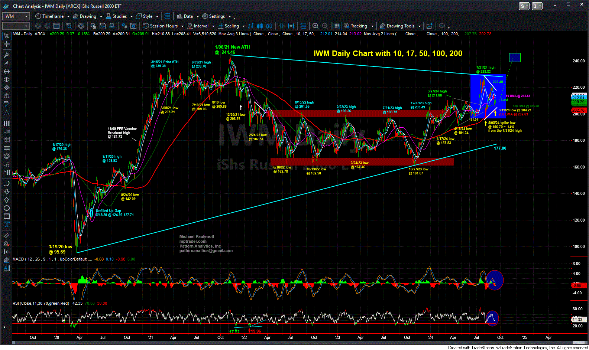This screenshot has height=350, width=589.
Task: Expand the Session Hours dropdown arrow
Action: pyautogui.click(x=182, y=26)
